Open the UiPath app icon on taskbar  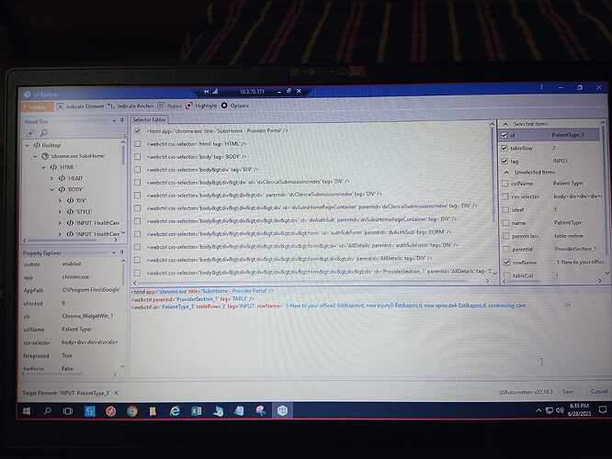tap(282, 410)
